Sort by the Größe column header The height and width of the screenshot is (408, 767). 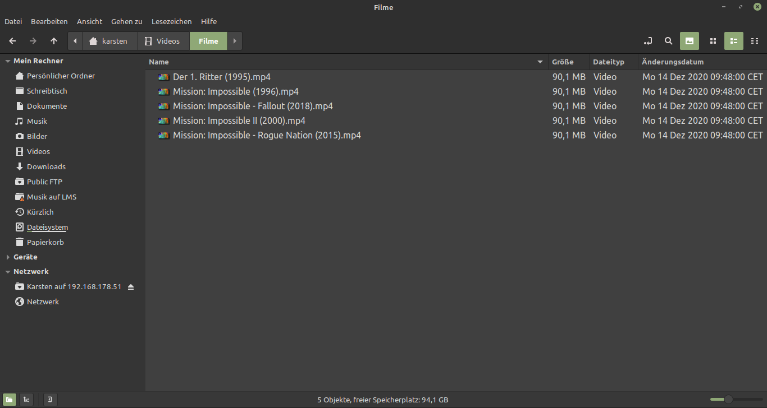pos(568,62)
